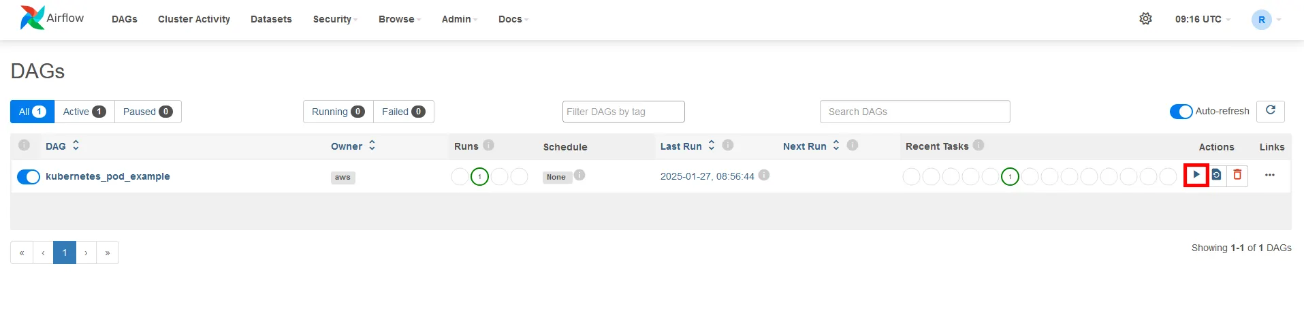
Task: Click the refresh DAGs button icon
Action: coord(1270,111)
